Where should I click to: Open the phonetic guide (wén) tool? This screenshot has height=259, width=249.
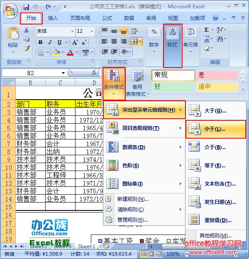[x=85, y=52]
